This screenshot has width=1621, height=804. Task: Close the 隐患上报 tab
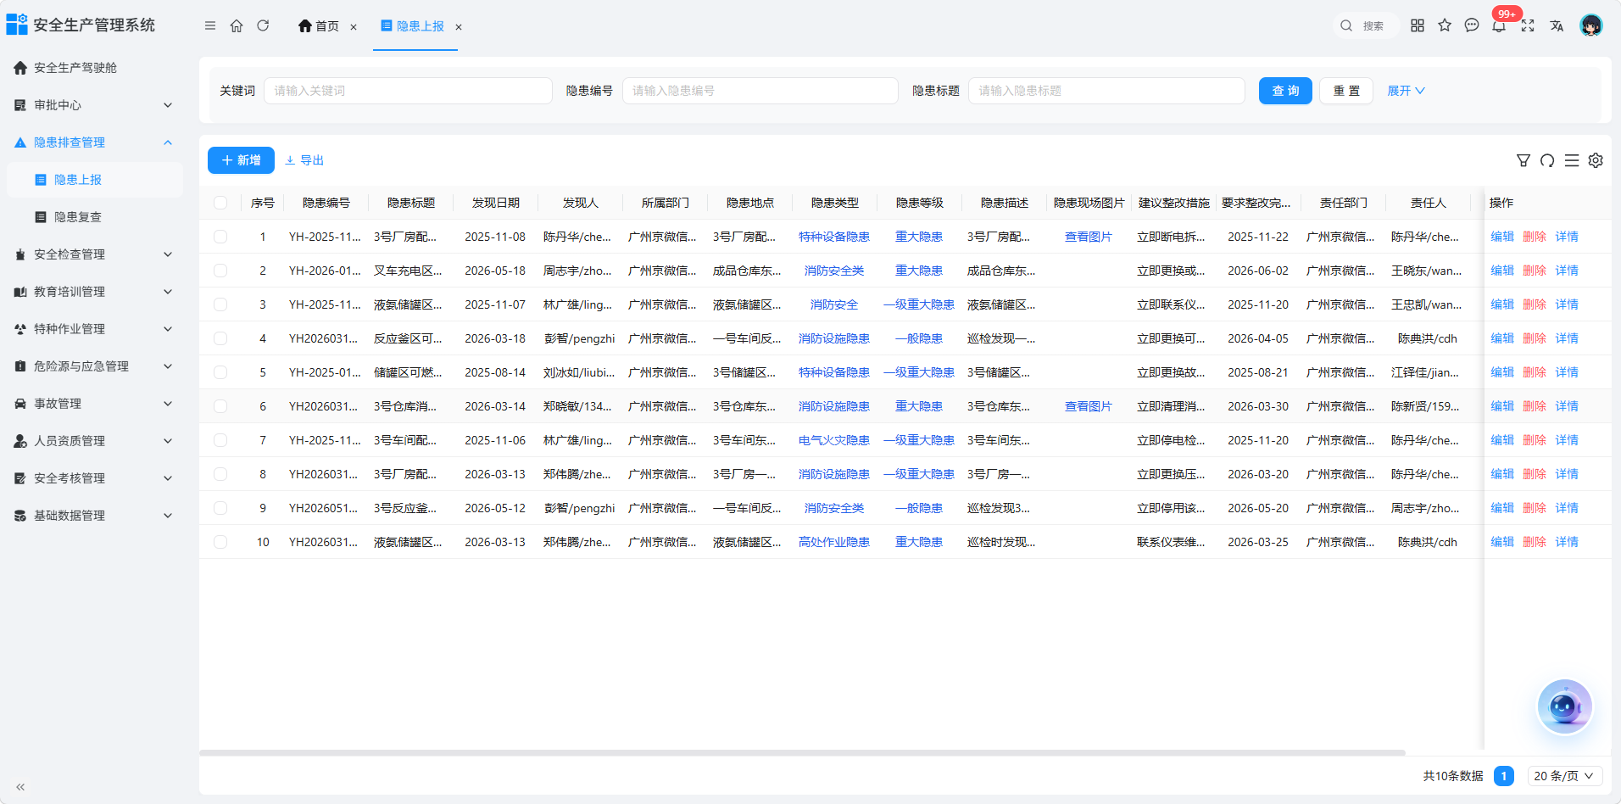click(x=459, y=27)
